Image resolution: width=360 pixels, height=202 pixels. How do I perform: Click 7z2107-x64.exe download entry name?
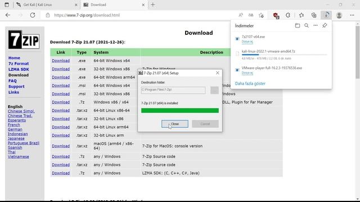coord(253,36)
